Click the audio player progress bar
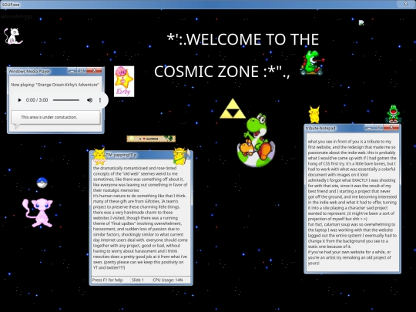 pyautogui.click(x=66, y=100)
